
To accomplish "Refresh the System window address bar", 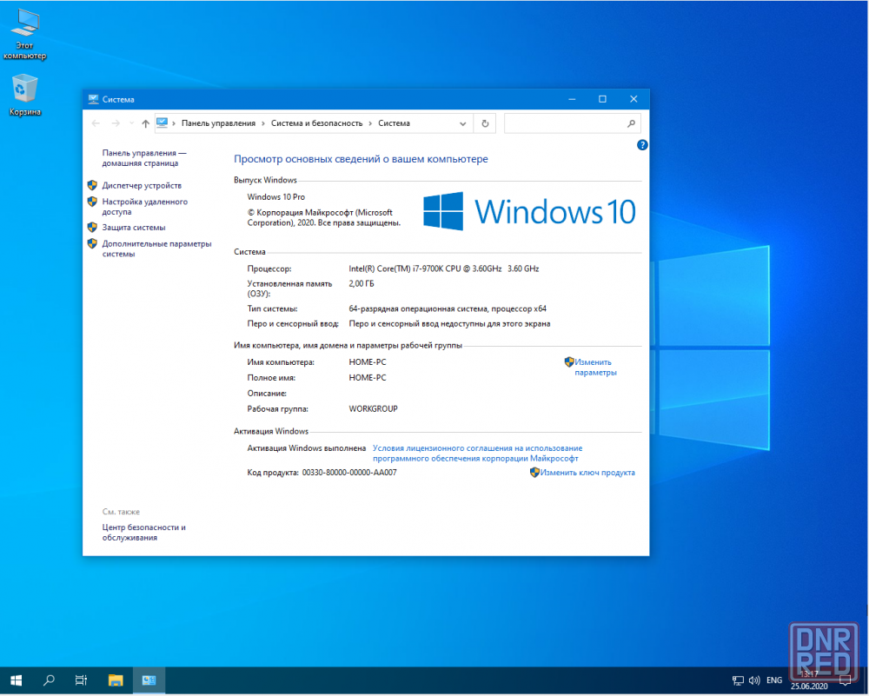I will [x=486, y=123].
